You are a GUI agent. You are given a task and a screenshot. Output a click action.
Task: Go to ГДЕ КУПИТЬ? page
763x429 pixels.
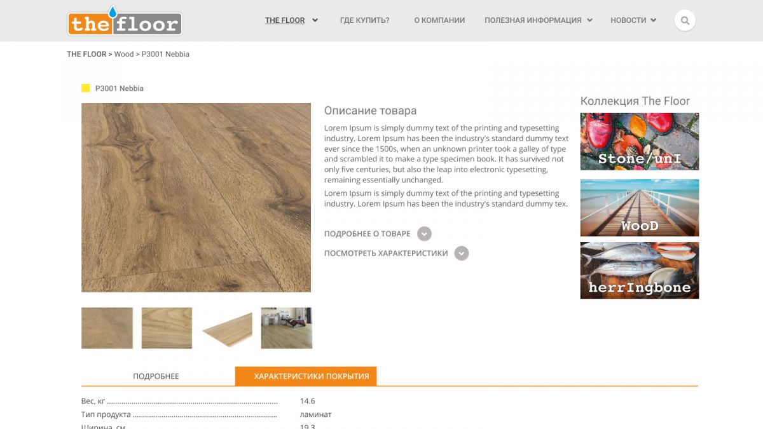tap(365, 20)
